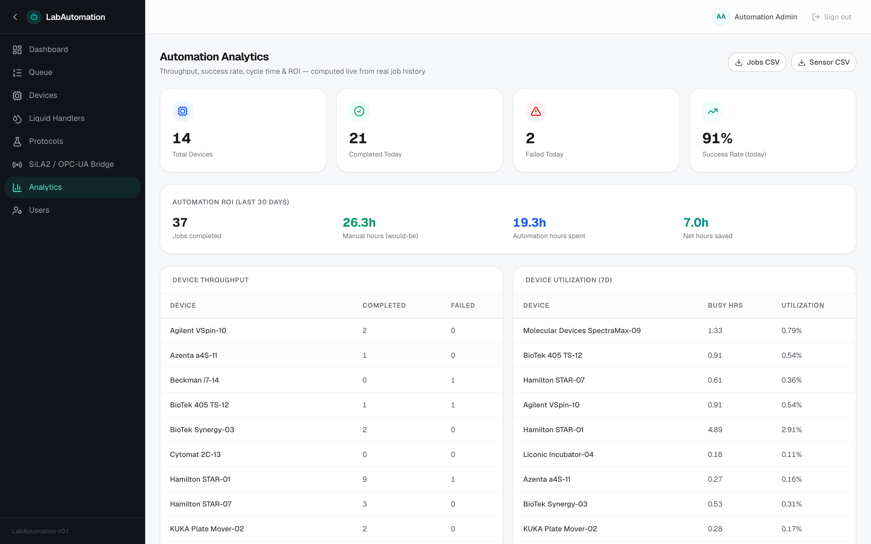Select the Agilent VSpin-10 throughput row
The image size is (871, 544).
[x=331, y=331]
